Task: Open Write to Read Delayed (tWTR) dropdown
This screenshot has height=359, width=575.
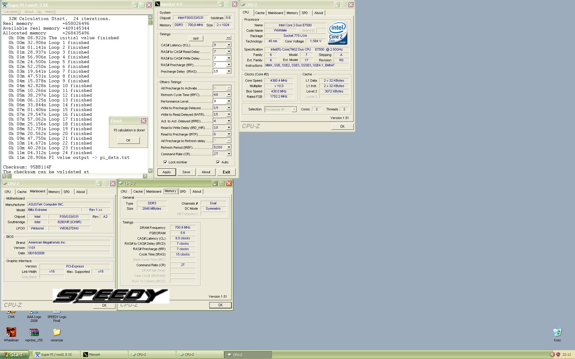Action: click(229, 114)
